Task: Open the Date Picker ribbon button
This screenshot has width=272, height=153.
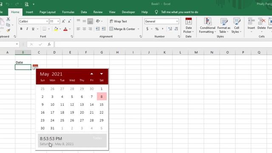Action: click(x=189, y=25)
